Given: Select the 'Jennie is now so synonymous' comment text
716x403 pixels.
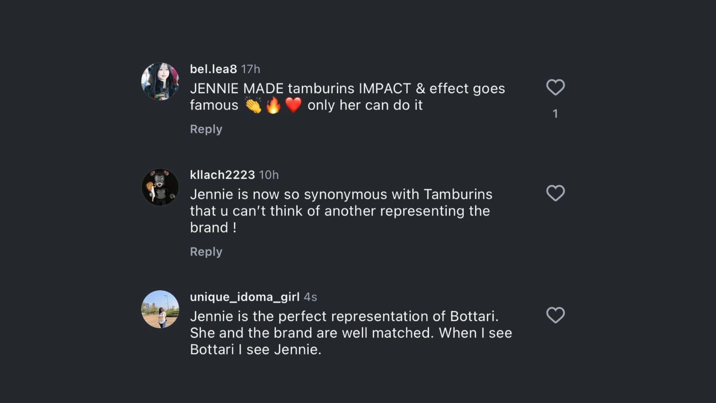Looking at the screenshot, I should [x=340, y=211].
